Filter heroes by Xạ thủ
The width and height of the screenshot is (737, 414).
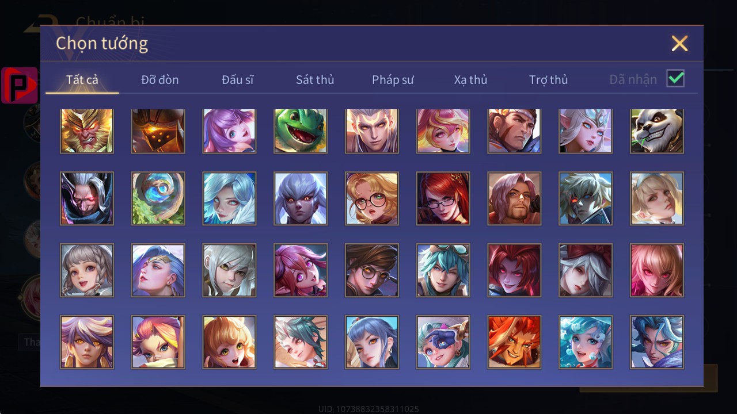click(470, 80)
